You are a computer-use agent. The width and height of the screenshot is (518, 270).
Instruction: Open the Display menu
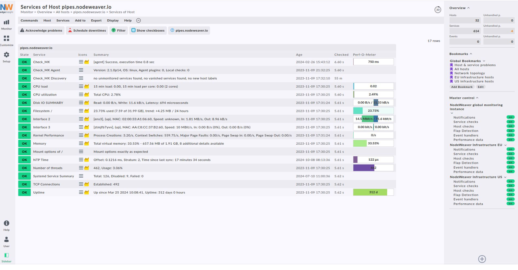pyautogui.click(x=113, y=21)
